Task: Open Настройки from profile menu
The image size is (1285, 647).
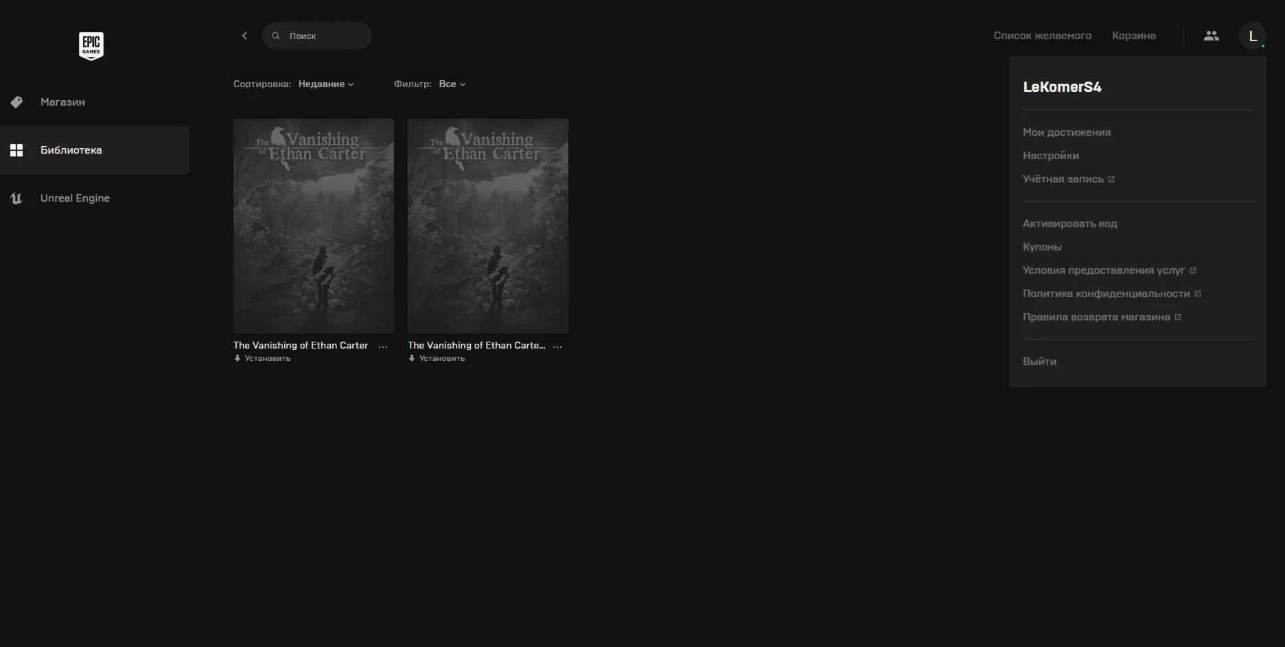Action: click(x=1051, y=156)
